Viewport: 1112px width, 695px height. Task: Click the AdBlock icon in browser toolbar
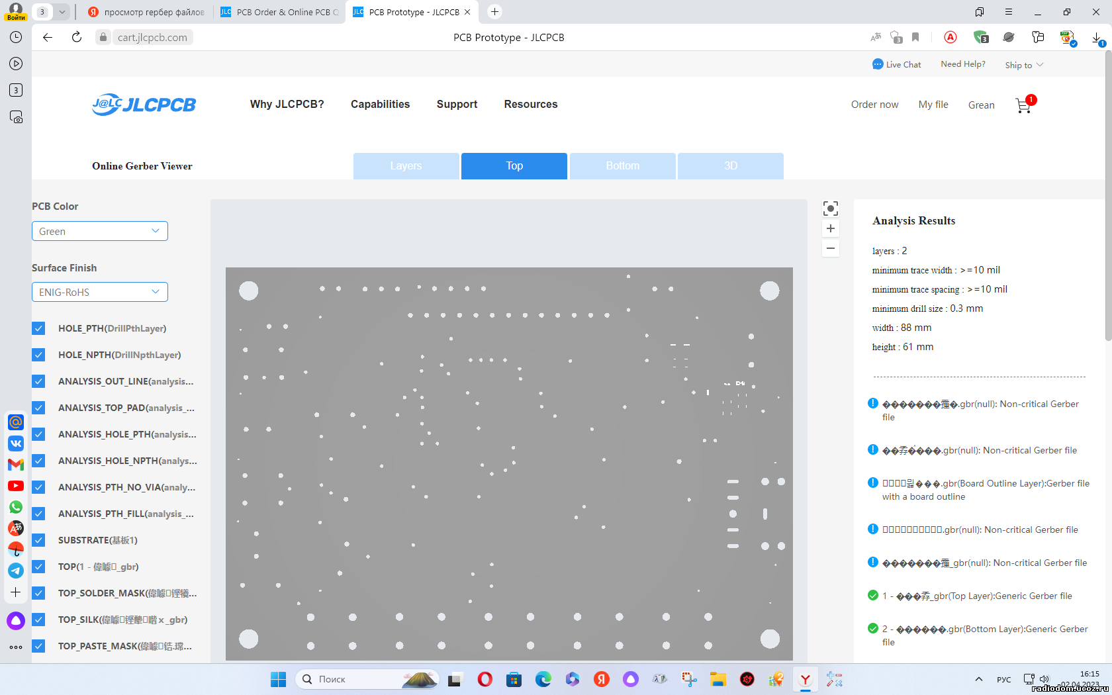[x=950, y=37]
